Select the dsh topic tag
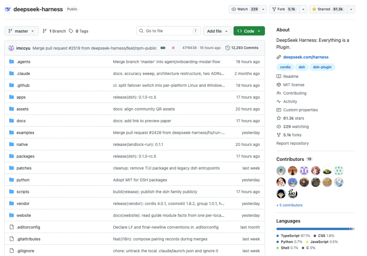 (302, 67)
